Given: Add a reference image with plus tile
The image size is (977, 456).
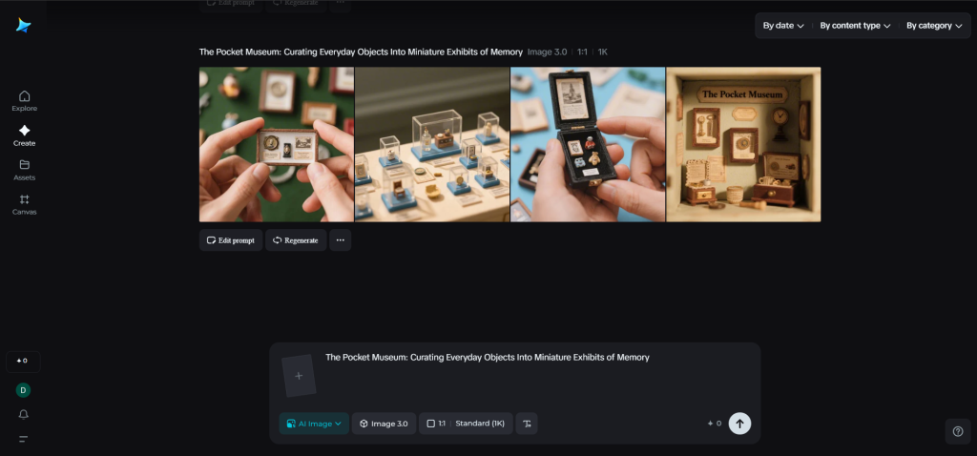Looking at the screenshot, I should click(299, 376).
